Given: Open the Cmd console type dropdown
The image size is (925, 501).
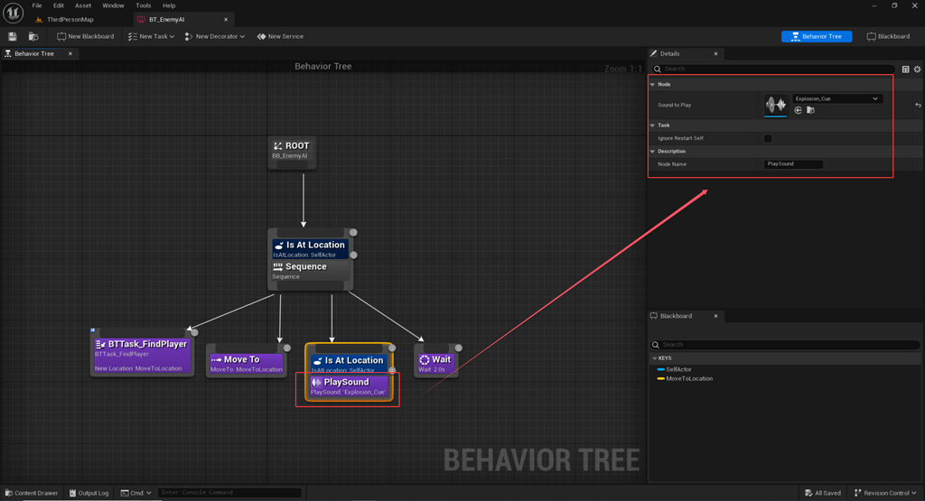Looking at the screenshot, I should coord(136,494).
